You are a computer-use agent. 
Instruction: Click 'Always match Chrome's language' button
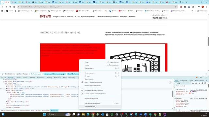click(55, 74)
